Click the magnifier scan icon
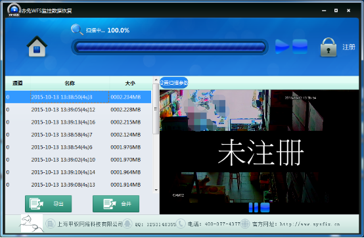Screen dimensions: 364x238 pyautogui.click(x=77, y=30)
